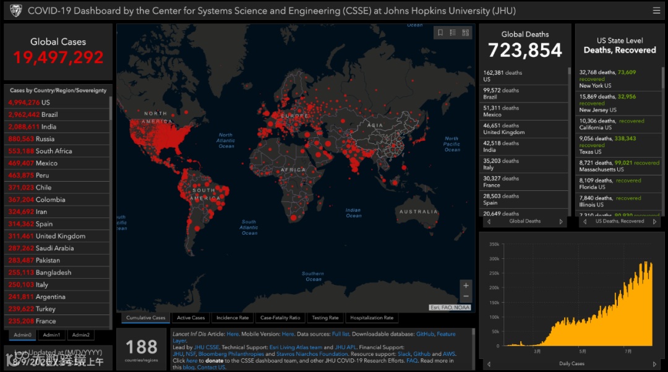Select Colombia in cases list

click(58, 200)
